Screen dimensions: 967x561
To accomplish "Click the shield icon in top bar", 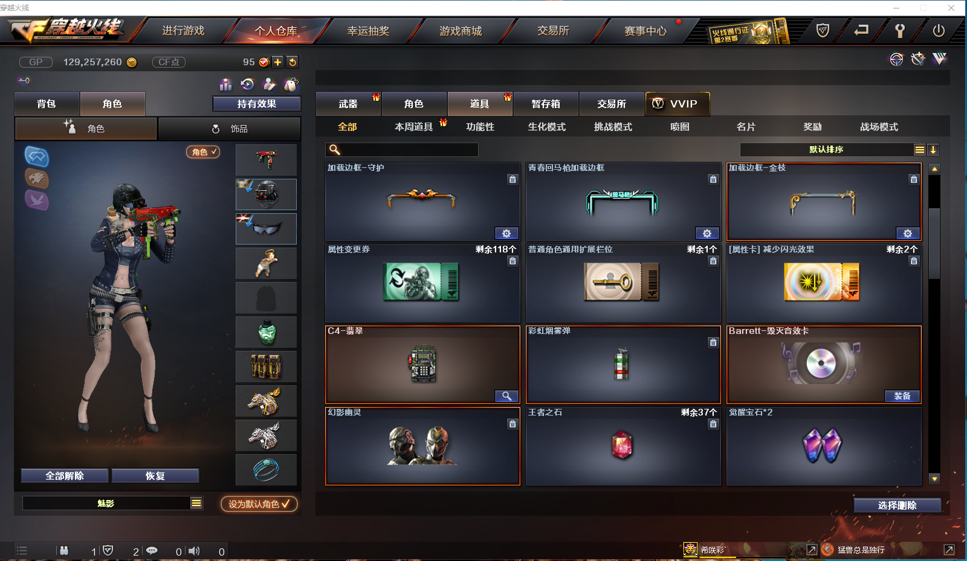I will [x=823, y=30].
